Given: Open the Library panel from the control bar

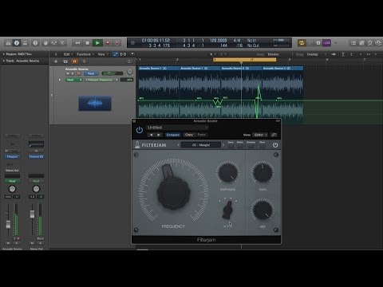Looking at the screenshot, I should coord(8,43).
